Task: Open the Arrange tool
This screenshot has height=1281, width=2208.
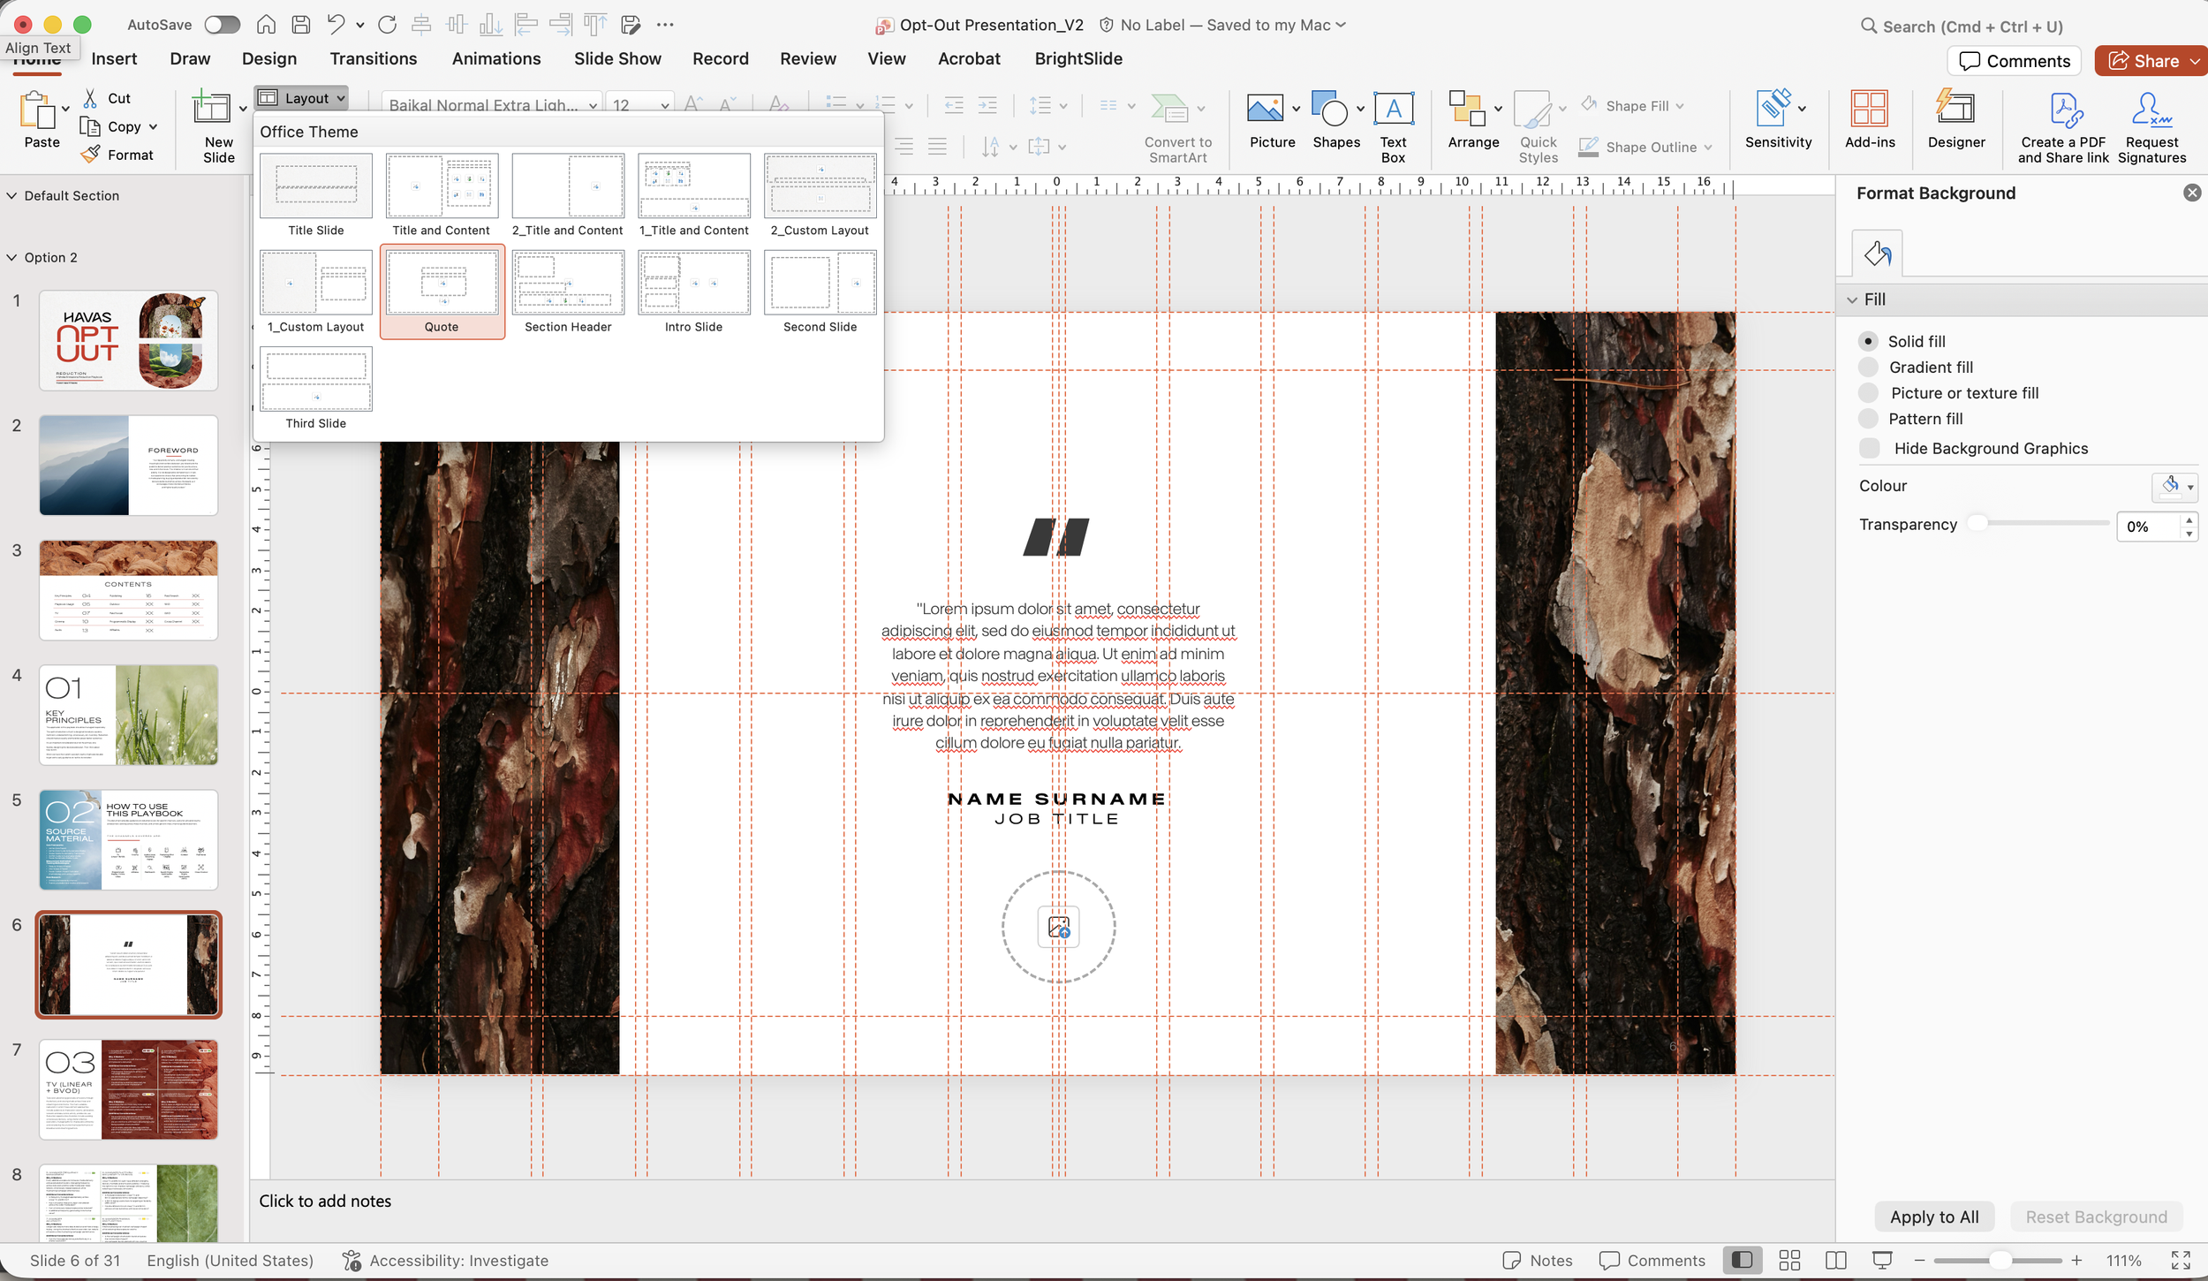Action: pos(1466,109)
